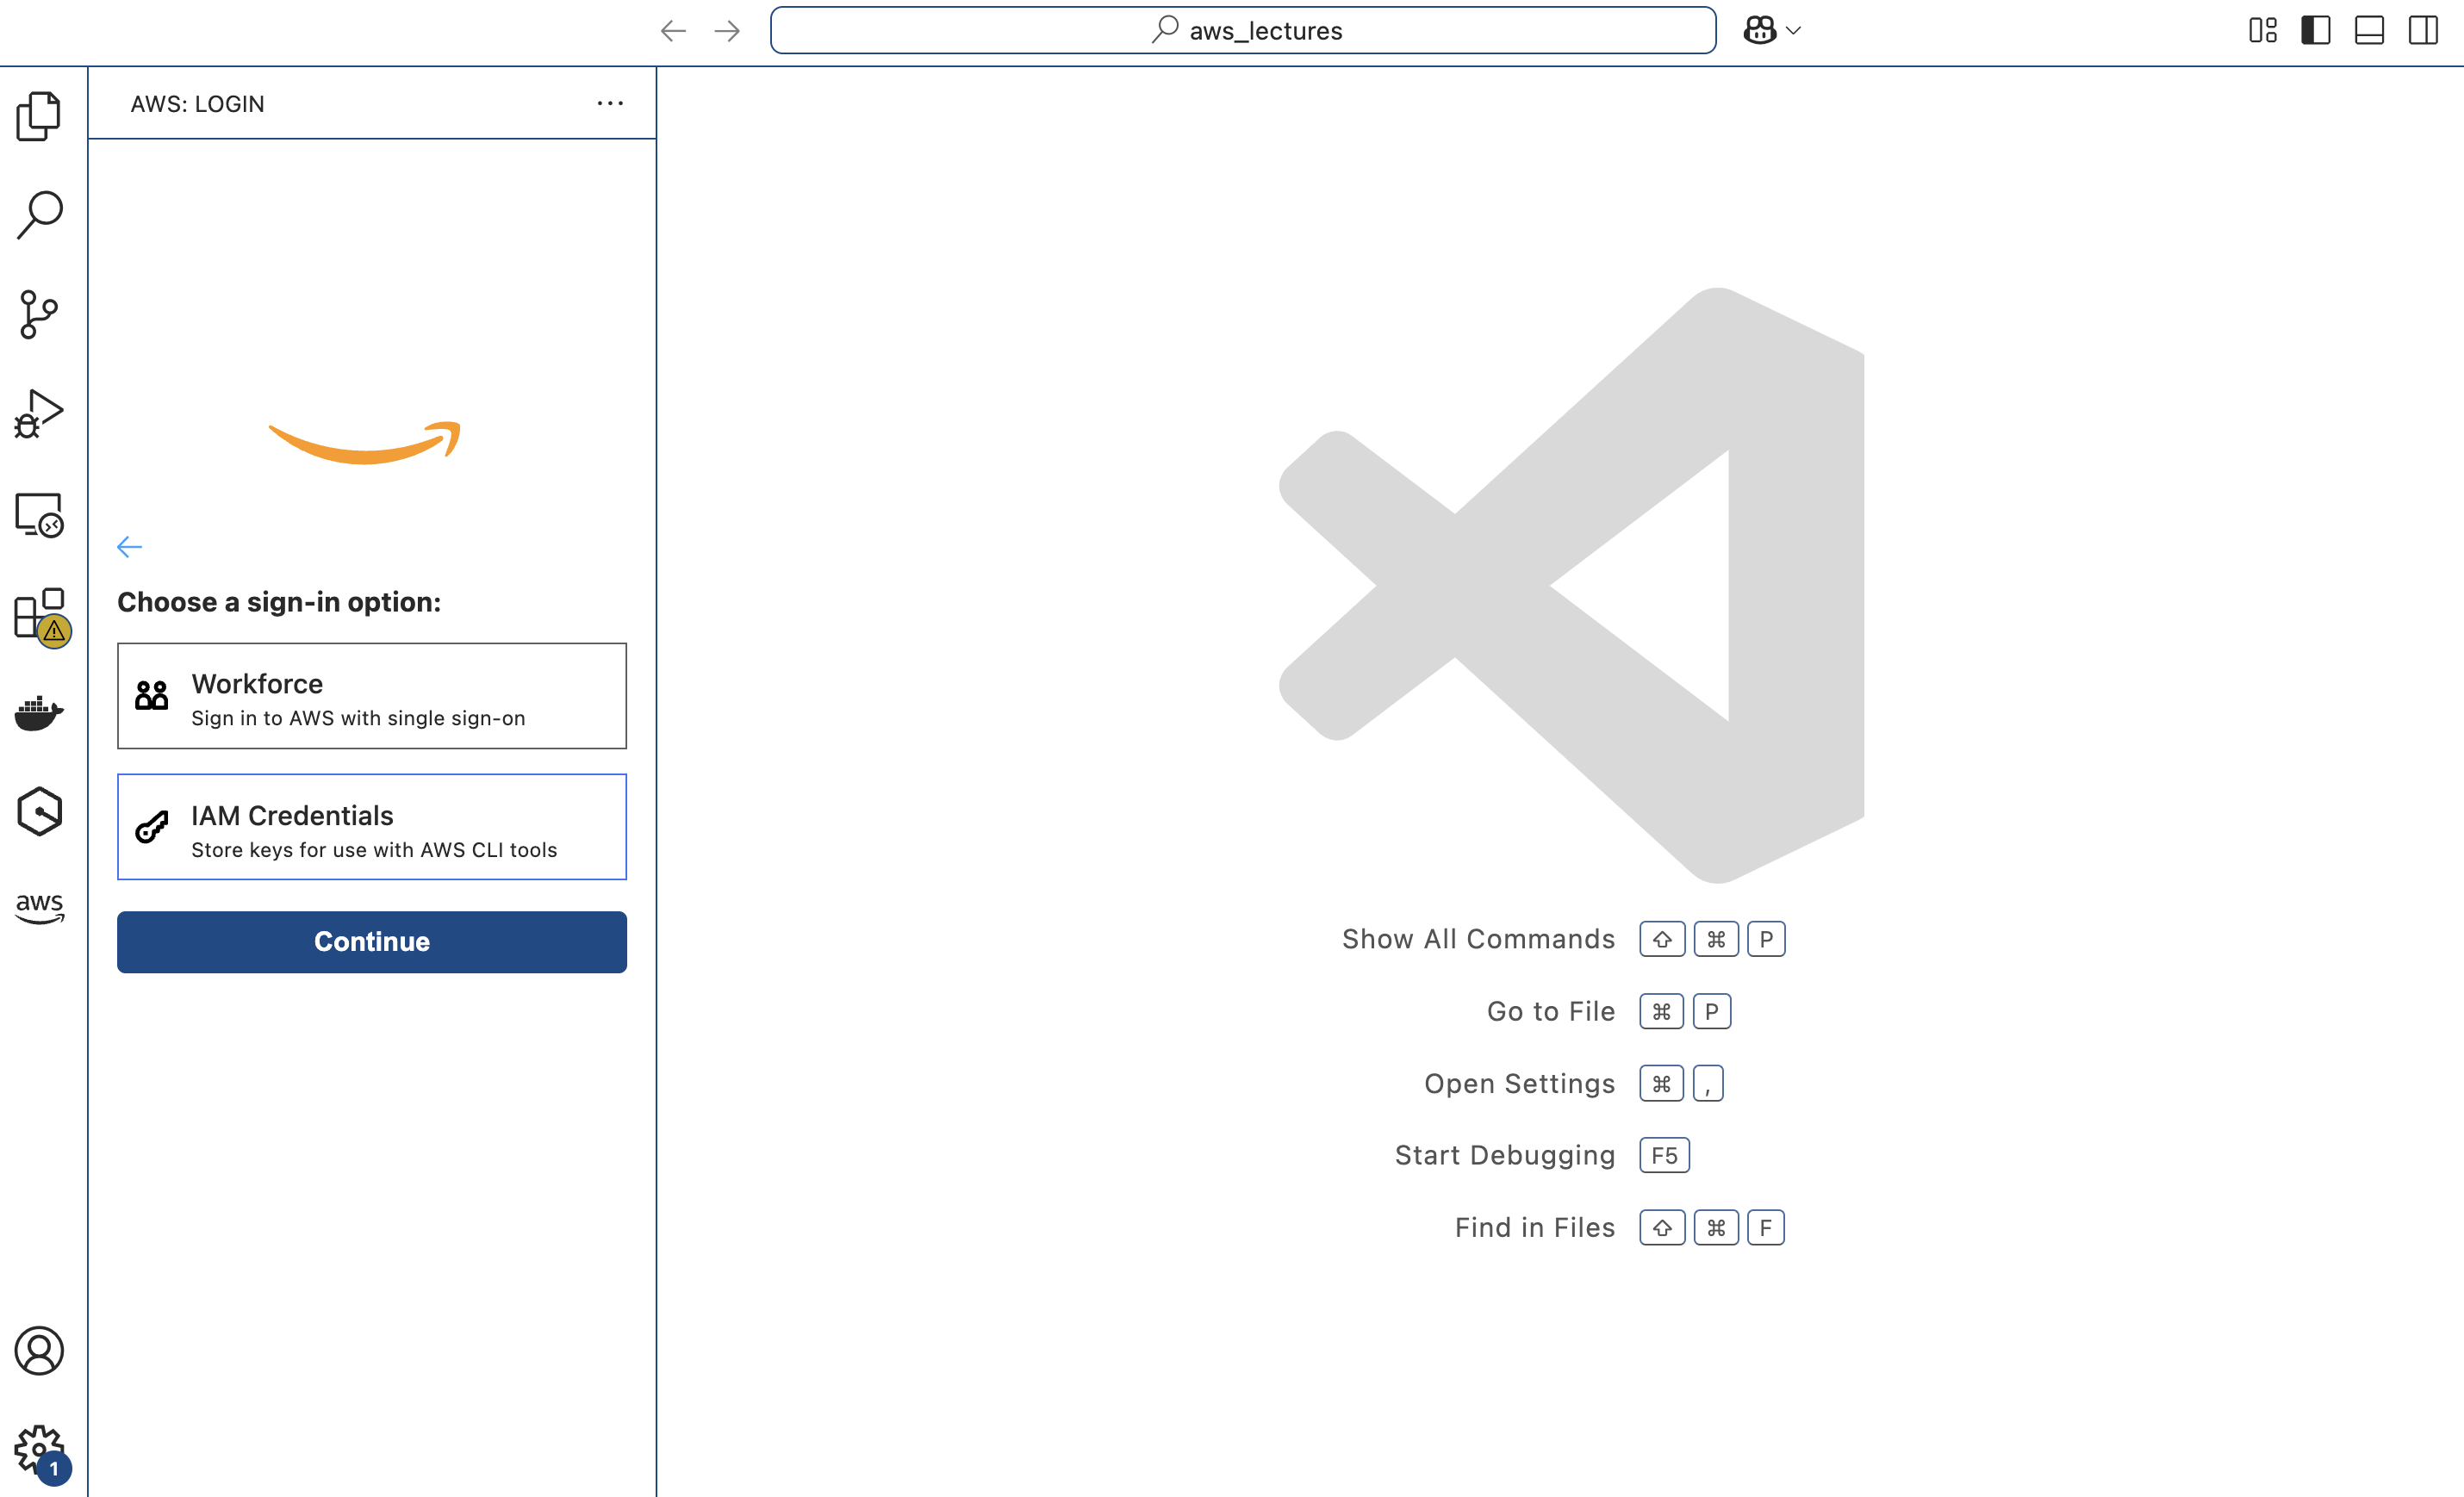Select the Workforce sign-in option
The height and width of the screenshot is (1497, 2464).
372,696
